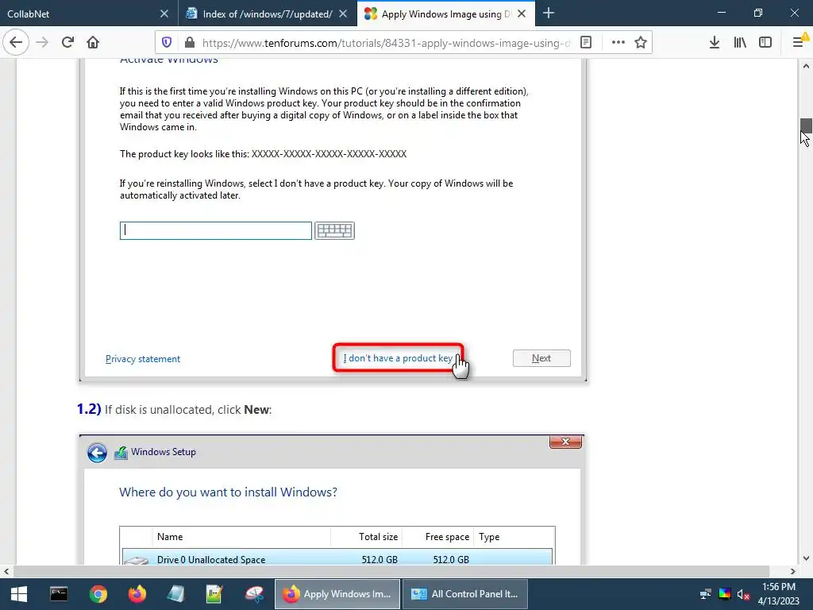This screenshot has height=610, width=813.
Task: Open tracking protection shield info
Action: tap(167, 43)
